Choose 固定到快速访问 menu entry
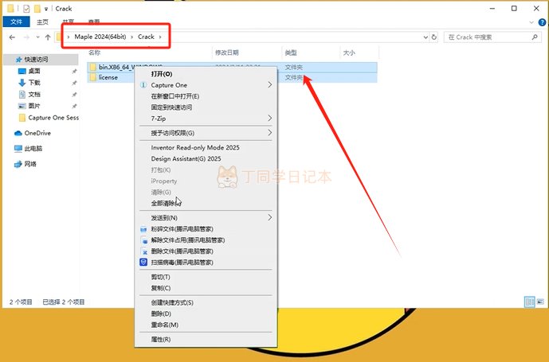Image resolution: width=549 pixels, height=362 pixels. pyautogui.click(x=206, y=107)
